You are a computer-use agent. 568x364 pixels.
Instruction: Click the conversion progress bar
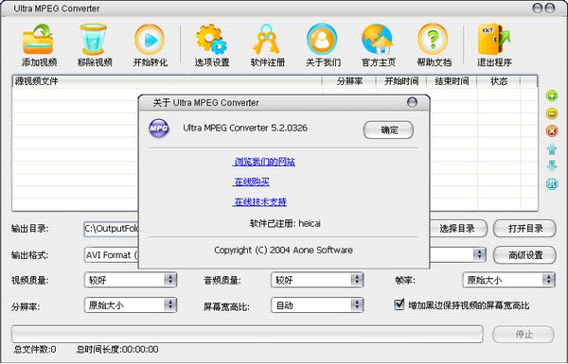click(x=247, y=334)
